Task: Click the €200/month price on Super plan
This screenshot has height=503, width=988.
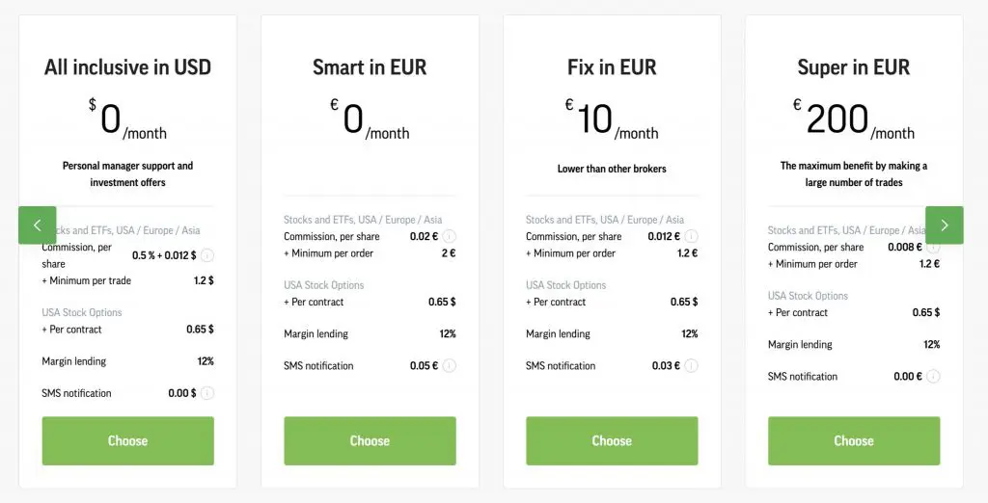Action: (854, 119)
